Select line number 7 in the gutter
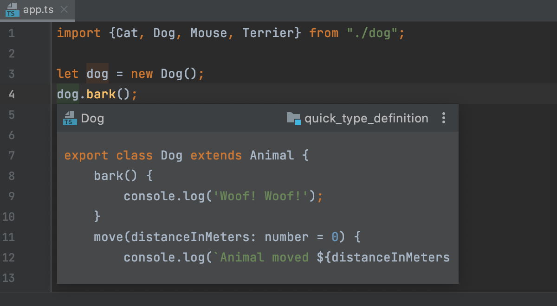Viewport: 557px width, 306px height. pyautogui.click(x=12, y=155)
